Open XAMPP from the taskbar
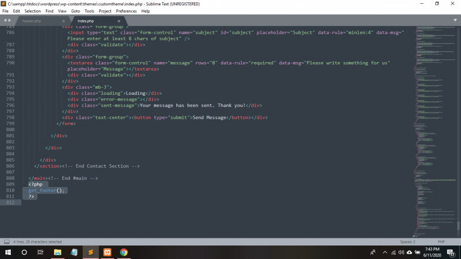 pyautogui.click(x=107, y=252)
